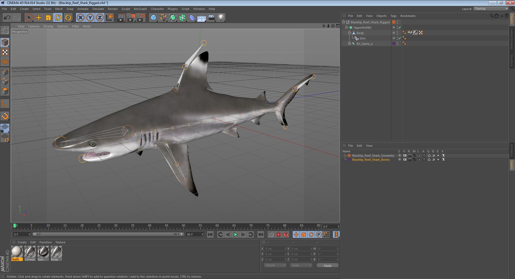Open the HyperNURBS generator icon
The image size is (515, 279).
pos(173,18)
